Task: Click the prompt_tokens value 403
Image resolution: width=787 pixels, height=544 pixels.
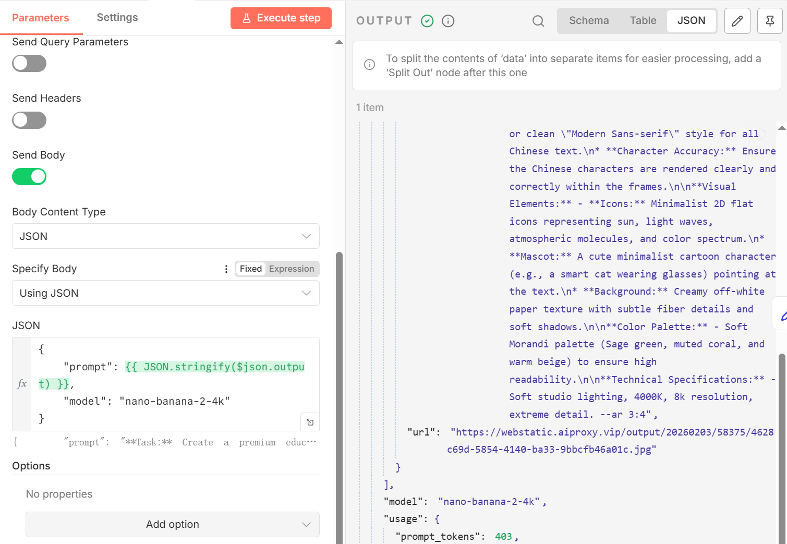Action: [503, 537]
